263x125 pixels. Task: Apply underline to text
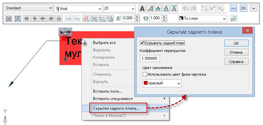[x=166, y=8]
